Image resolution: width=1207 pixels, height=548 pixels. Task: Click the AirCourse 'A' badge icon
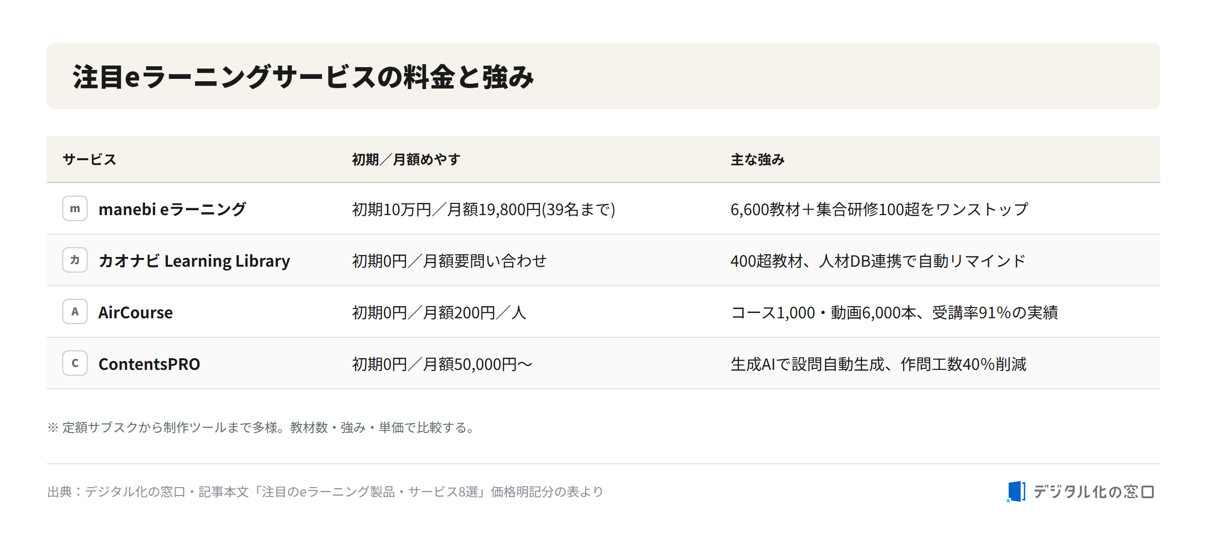(x=75, y=311)
